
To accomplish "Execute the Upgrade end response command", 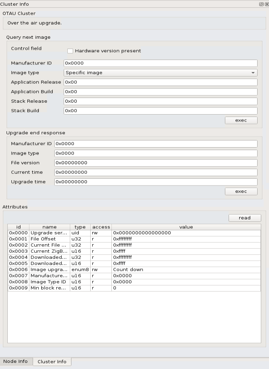I will click(241, 191).
